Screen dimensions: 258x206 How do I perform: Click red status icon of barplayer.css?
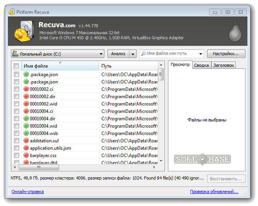pos(26,155)
